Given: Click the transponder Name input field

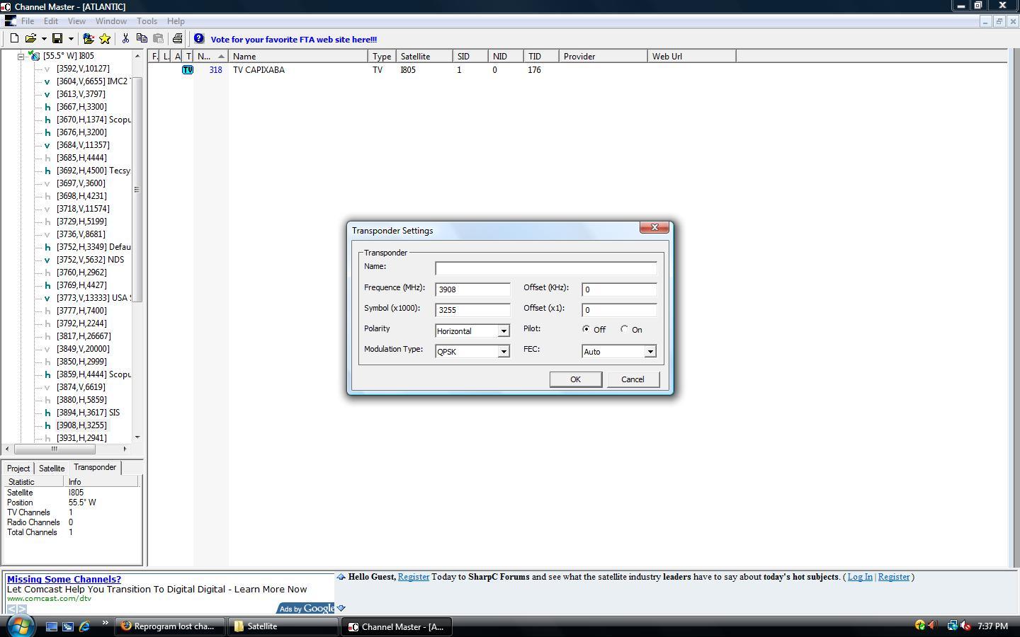Looking at the screenshot, I should coord(546,268).
